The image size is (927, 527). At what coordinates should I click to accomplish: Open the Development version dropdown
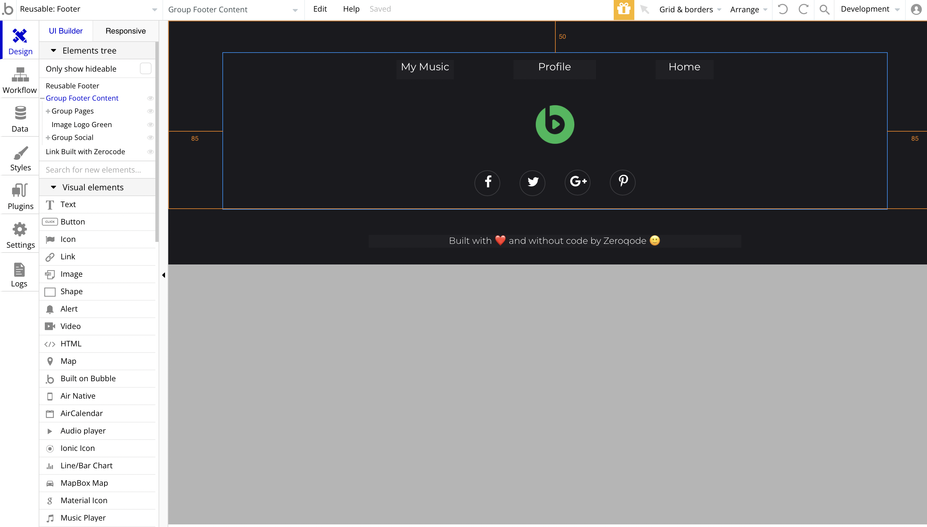[870, 9]
